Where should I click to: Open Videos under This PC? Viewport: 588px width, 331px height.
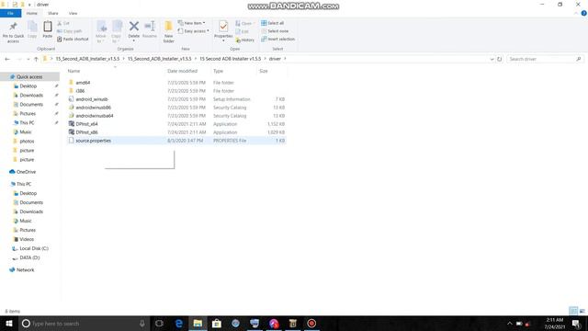point(27,239)
